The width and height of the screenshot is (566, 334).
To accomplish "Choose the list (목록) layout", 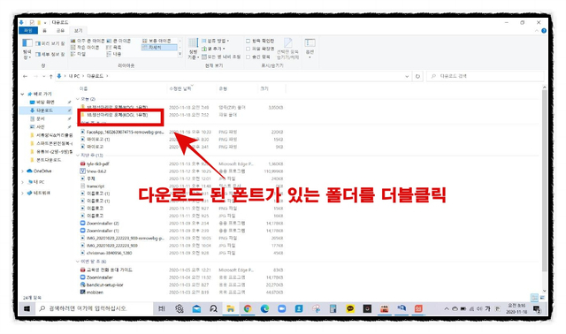I will 114,47.
